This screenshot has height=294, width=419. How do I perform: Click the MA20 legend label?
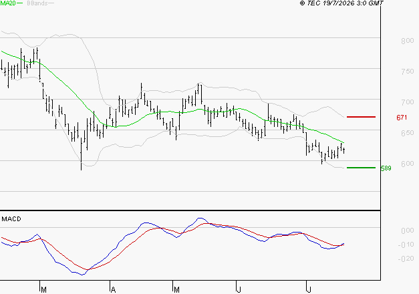click(x=8, y=3)
